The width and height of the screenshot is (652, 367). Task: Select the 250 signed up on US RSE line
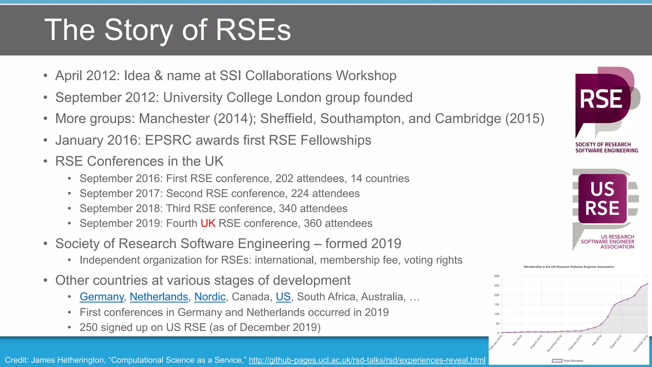200,327
